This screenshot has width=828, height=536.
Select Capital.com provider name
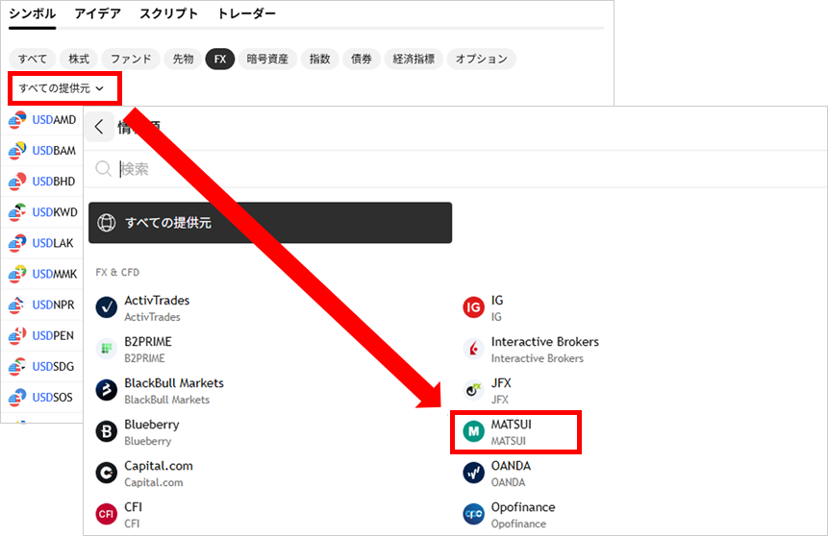(159, 466)
